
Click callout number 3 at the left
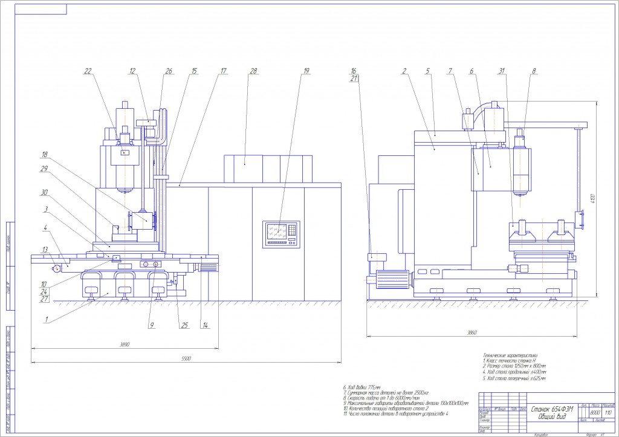(46, 209)
